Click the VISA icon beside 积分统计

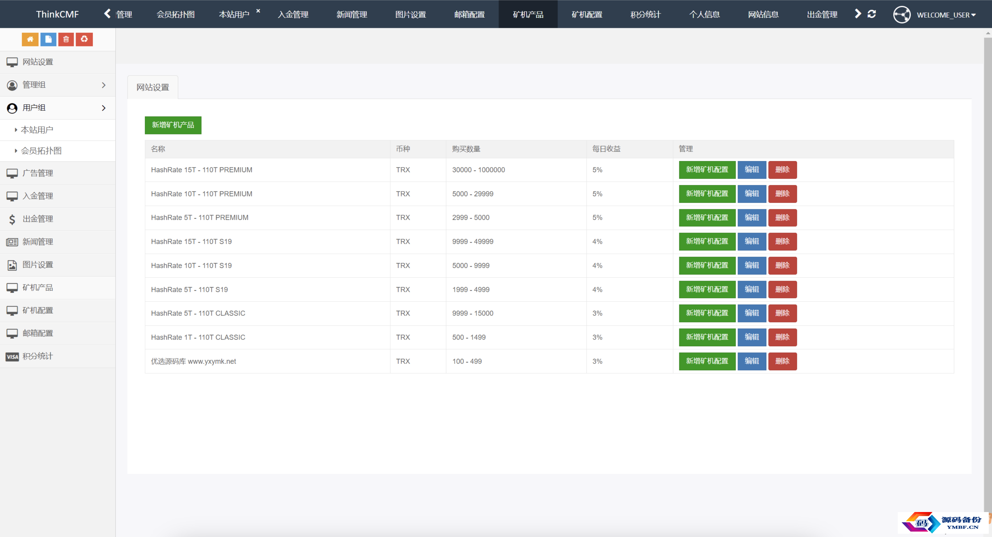point(12,357)
